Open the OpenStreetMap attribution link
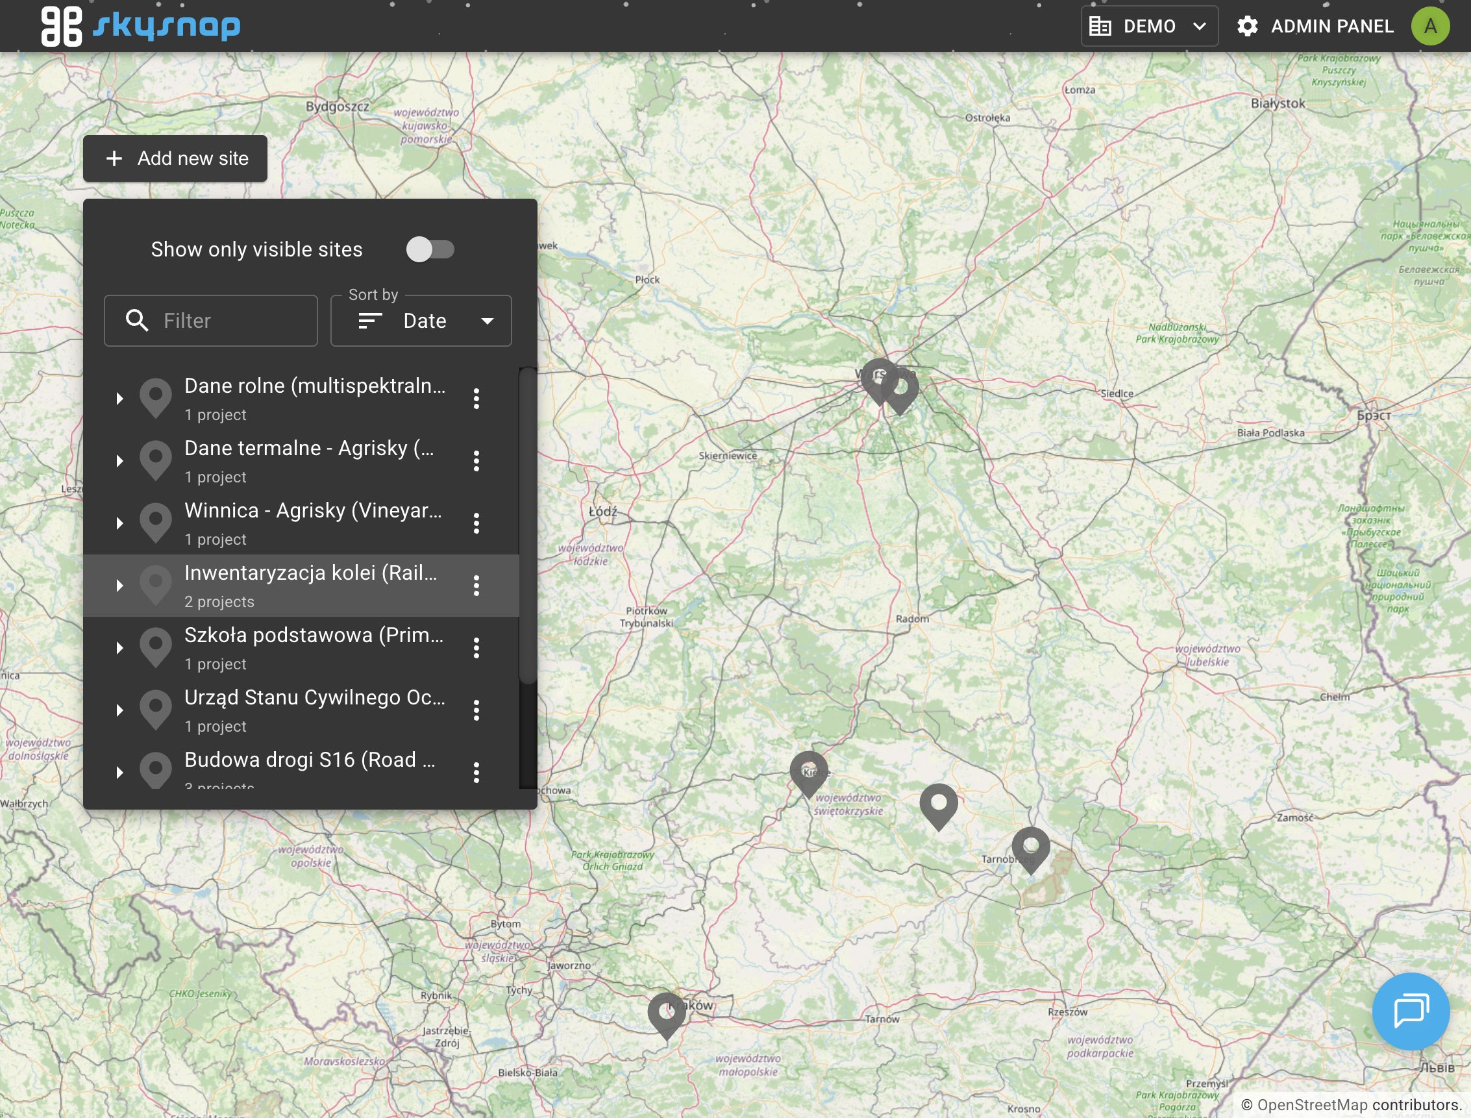1471x1118 pixels. point(1312,1105)
